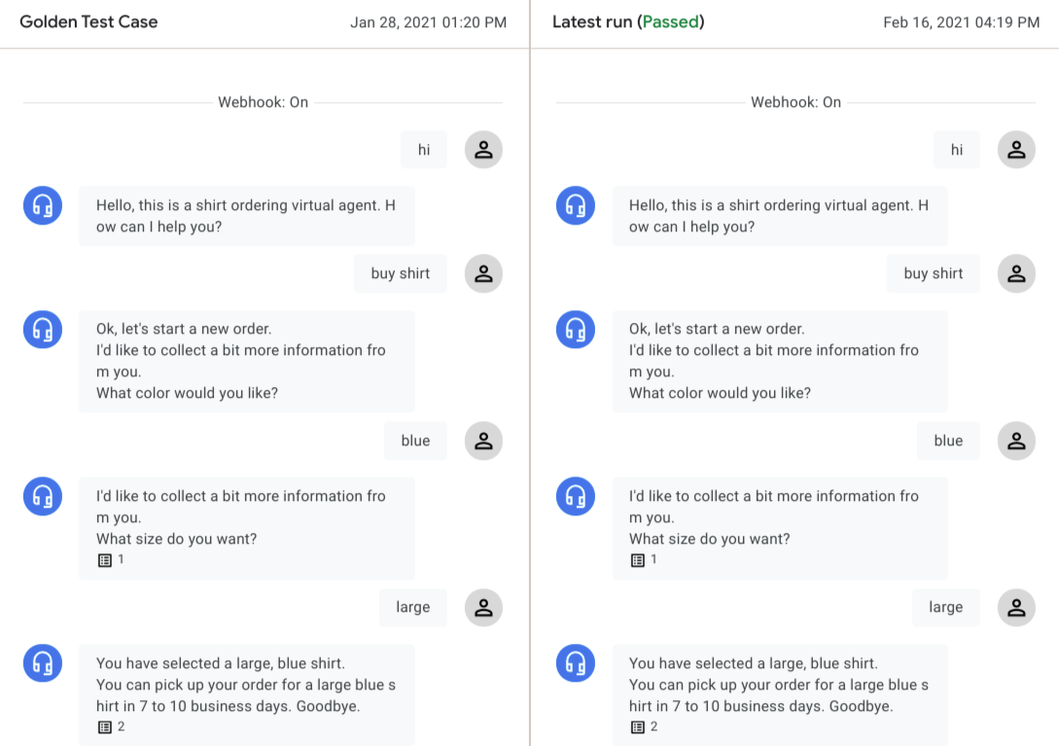
Task: Click user avatar beside Latest run 'blue' message
Action: coord(1016,441)
